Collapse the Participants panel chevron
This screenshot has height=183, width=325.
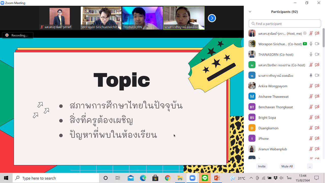coord(250,12)
